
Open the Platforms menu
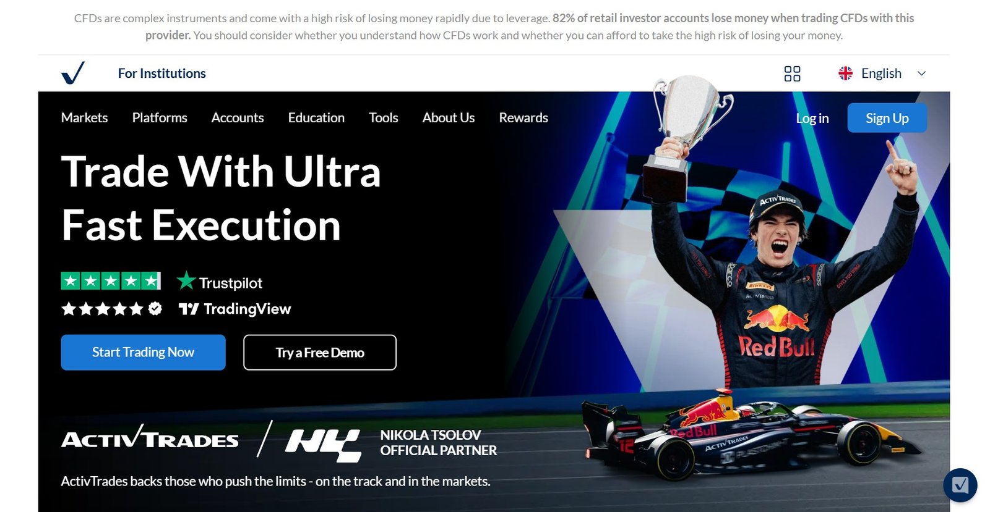pyautogui.click(x=160, y=117)
